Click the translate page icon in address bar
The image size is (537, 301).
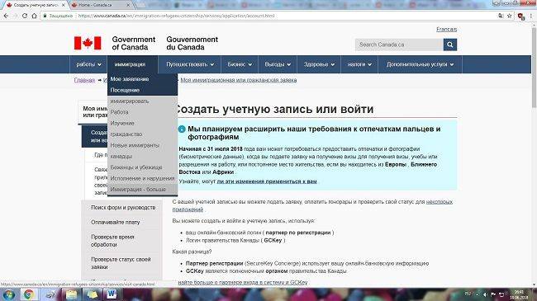pyautogui.click(x=501, y=16)
